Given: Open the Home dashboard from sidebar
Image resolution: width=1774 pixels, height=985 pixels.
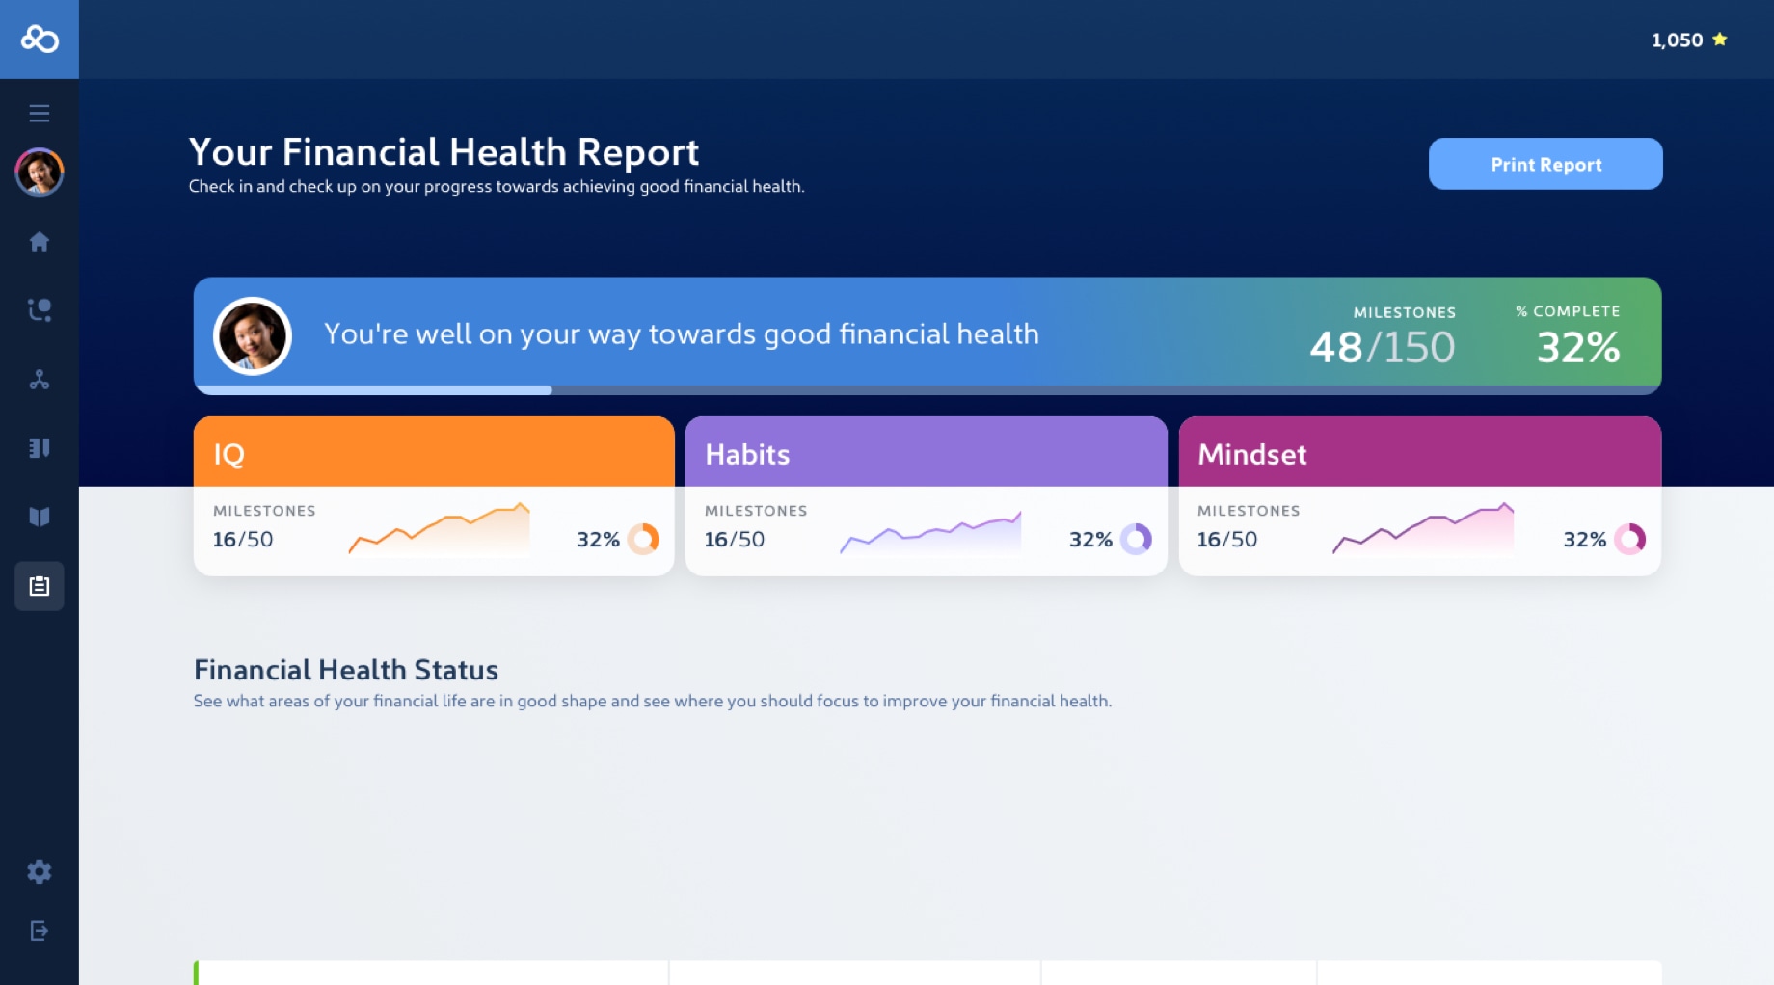Looking at the screenshot, I should (x=39, y=241).
